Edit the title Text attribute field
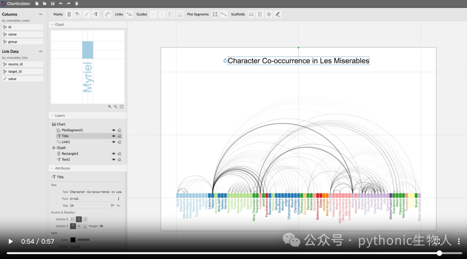This screenshot has height=259, width=467. tap(96, 192)
